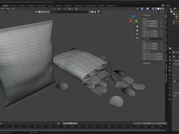
Task: Click the green Y axis gizmo
Action: coord(136,21)
